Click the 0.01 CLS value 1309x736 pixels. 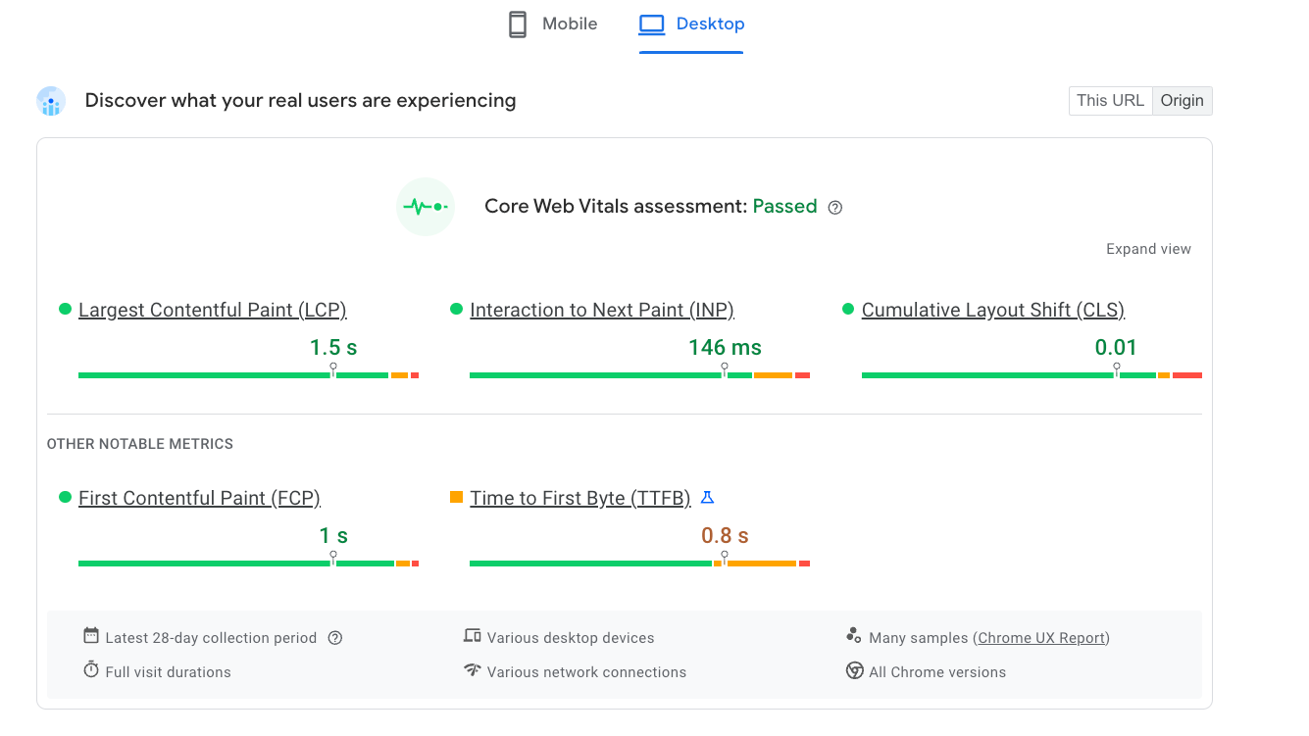[1116, 347]
